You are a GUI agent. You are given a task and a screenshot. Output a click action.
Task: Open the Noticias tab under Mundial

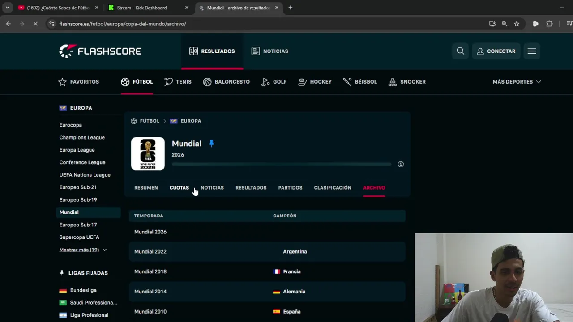(x=212, y=188)
